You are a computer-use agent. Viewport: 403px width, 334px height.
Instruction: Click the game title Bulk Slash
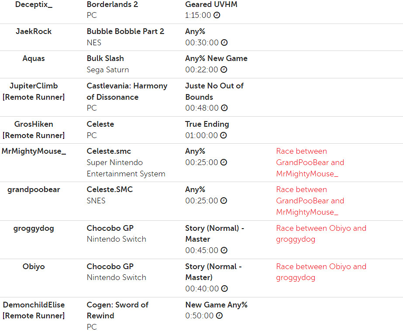[105, 58]
